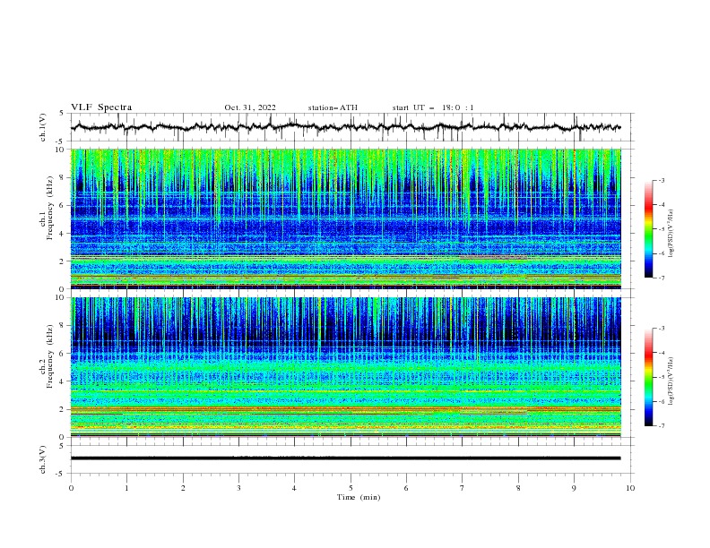Click the ch.1 spectrogram color scale bar
This screenshot has width=710, height=548.
click(648, 229)
